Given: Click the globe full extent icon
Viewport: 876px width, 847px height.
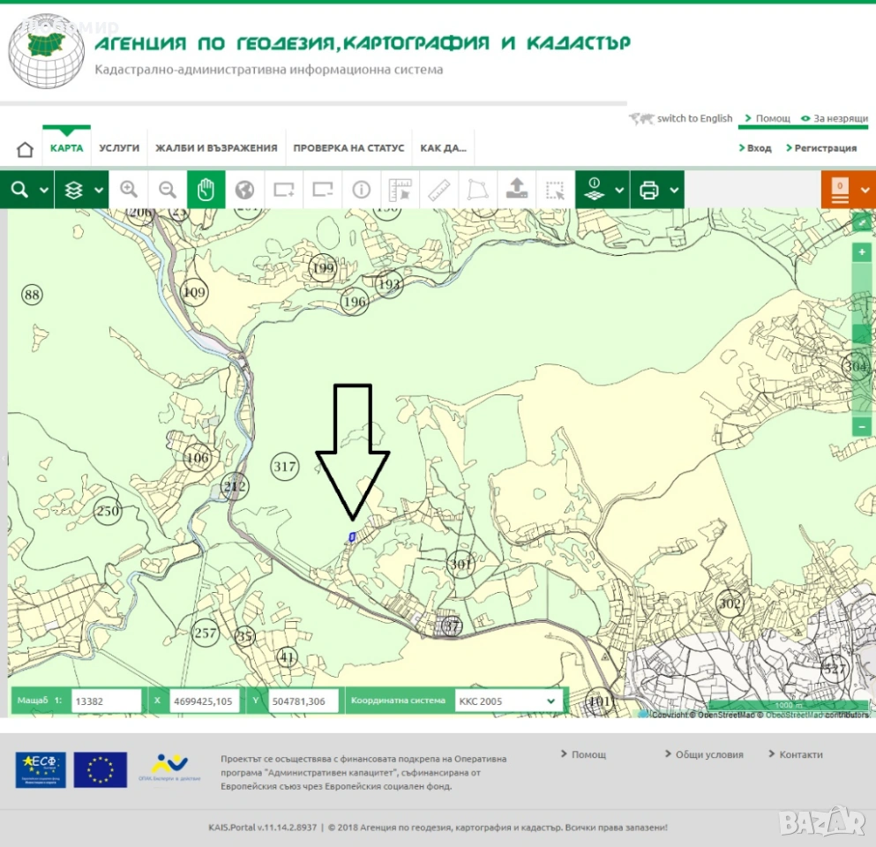Looking at the screenshot, I should (x=244, y=190).
